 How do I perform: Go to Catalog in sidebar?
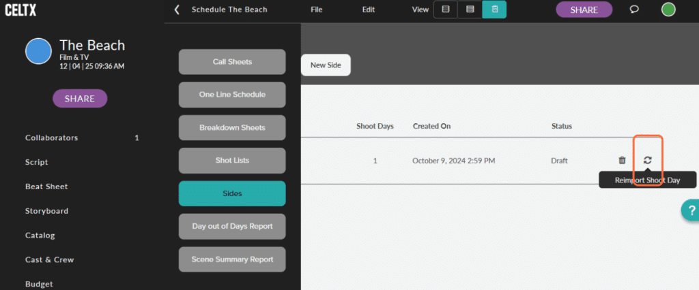[40, 236]
